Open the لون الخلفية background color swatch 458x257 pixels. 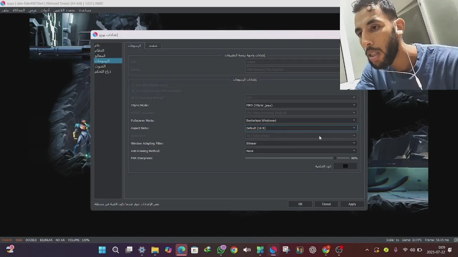[345, 166]
